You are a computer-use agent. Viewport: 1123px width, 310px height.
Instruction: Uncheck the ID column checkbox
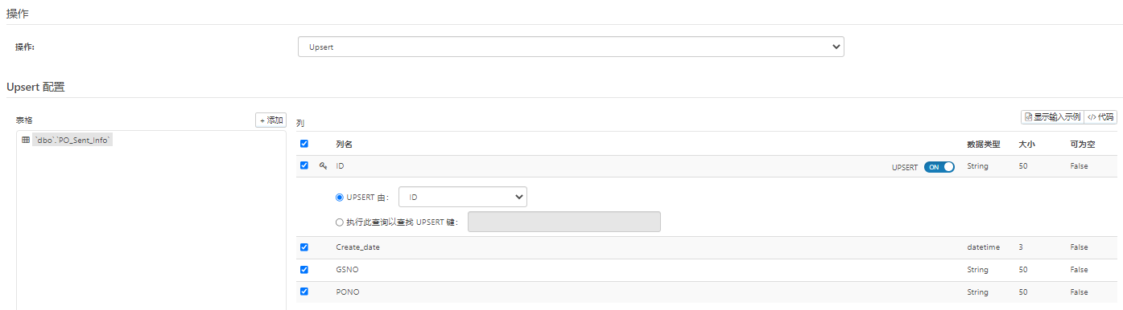pyautogui.click(x=304, y=165)
